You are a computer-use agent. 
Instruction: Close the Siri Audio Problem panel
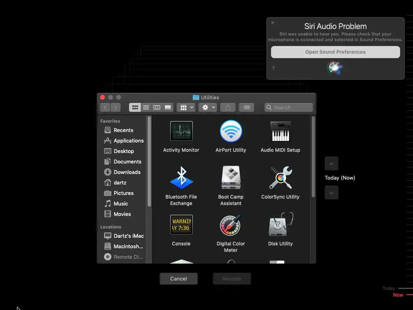273,23
